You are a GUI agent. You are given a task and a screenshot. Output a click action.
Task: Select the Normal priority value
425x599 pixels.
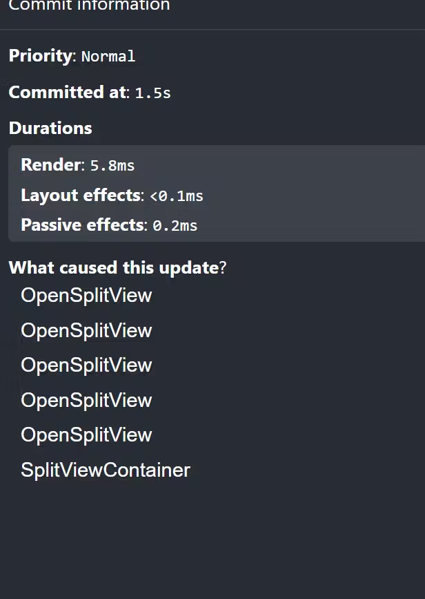pos(108,57)
